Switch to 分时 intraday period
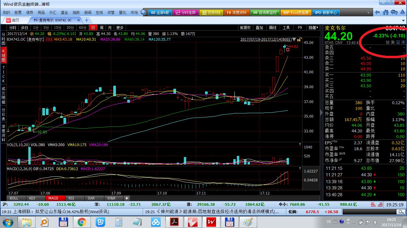 point(13,28)
